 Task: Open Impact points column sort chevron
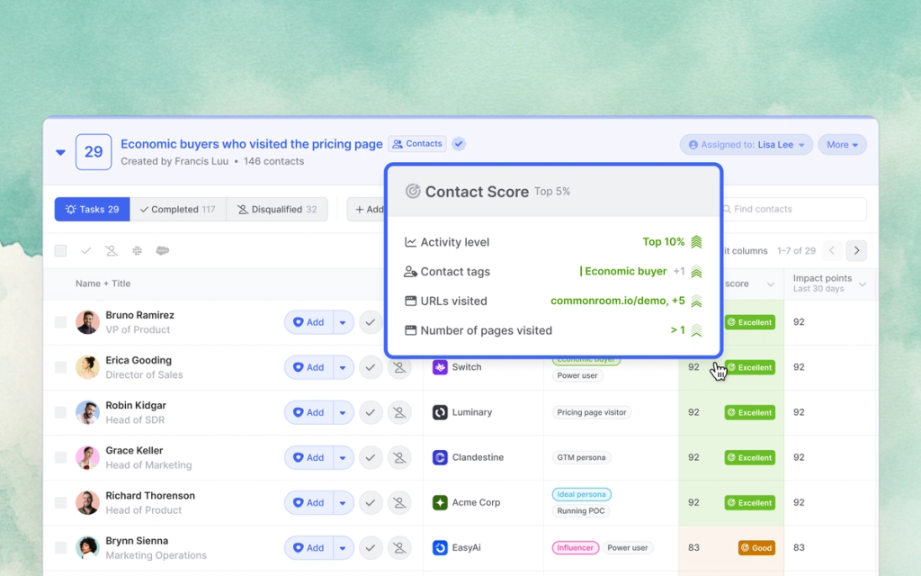click(x=863, y=284)
